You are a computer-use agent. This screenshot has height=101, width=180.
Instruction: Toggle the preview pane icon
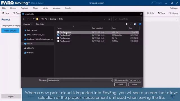(135, 24)
